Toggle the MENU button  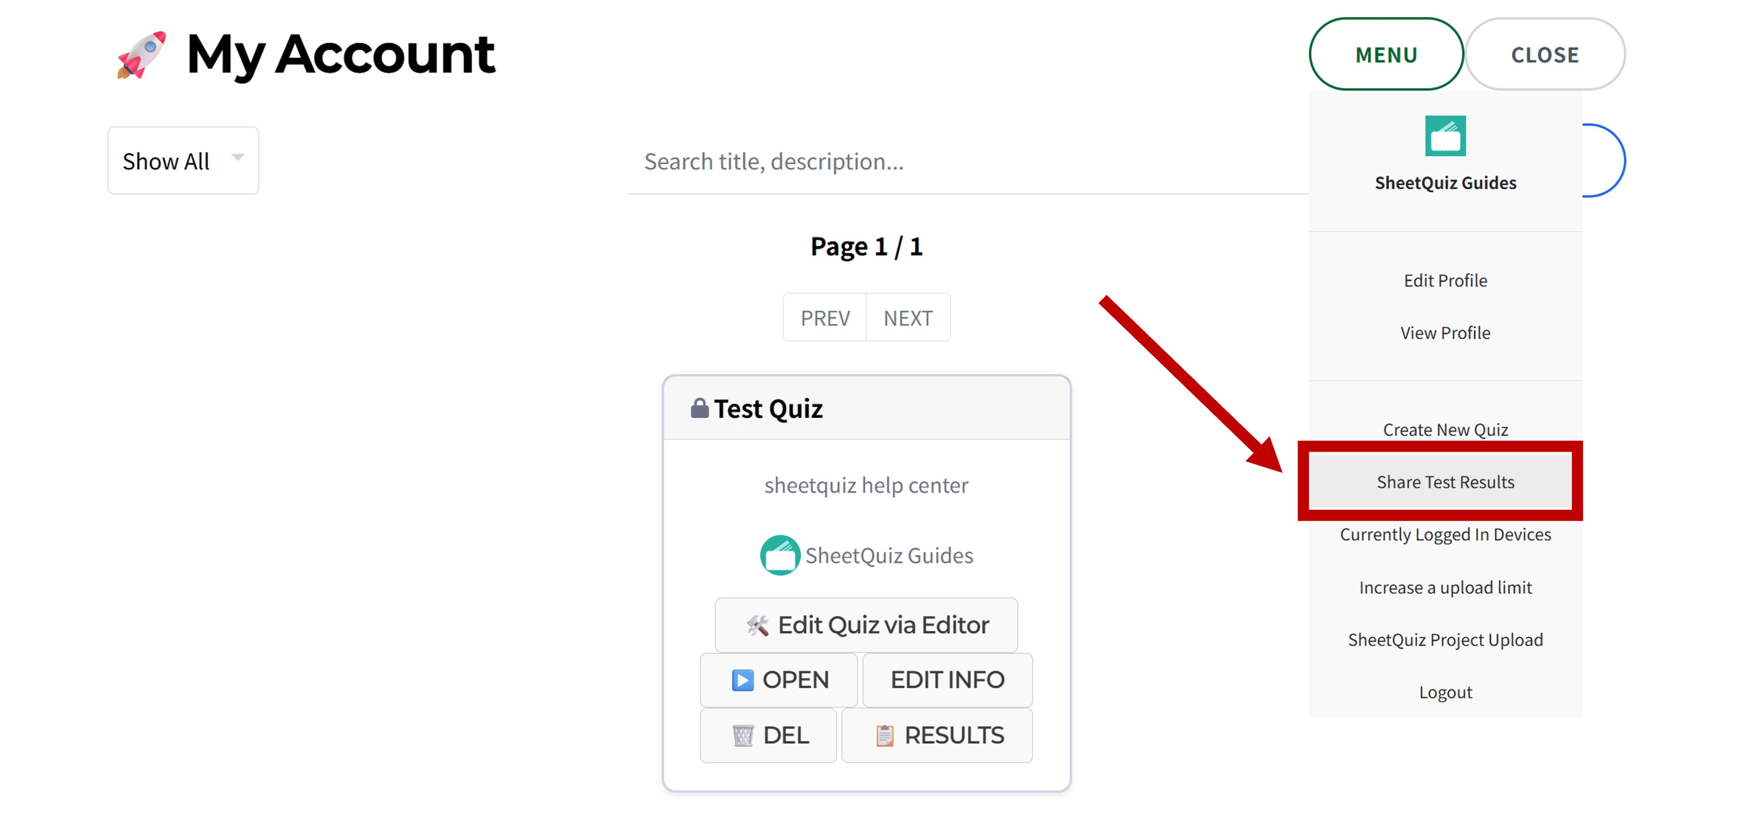[x=1385, y=55]
